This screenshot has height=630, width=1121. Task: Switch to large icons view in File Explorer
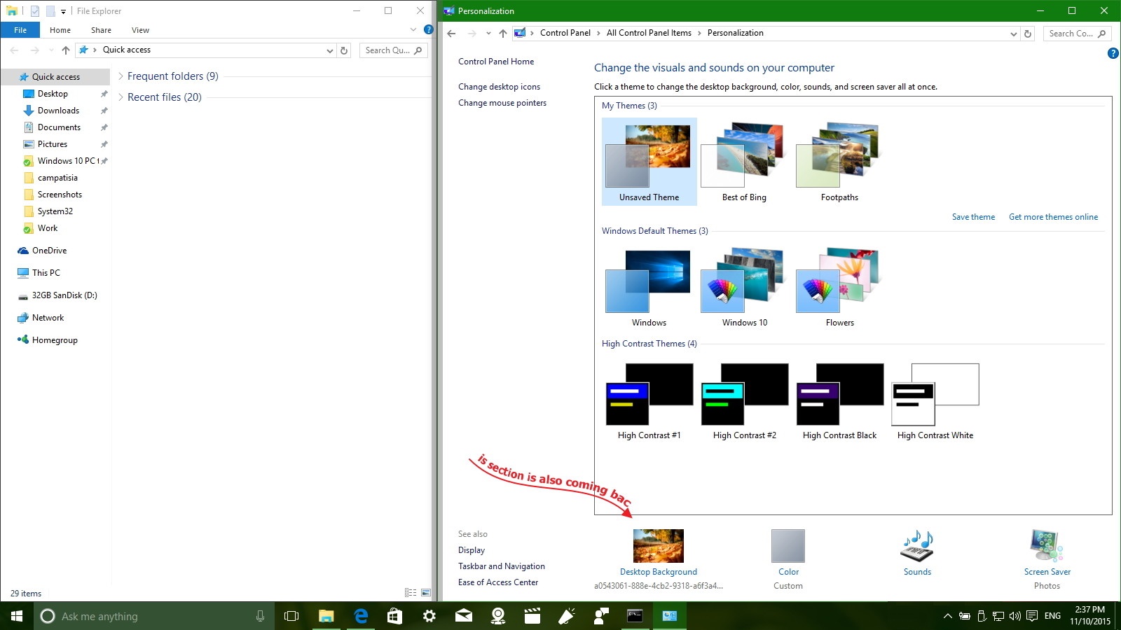pos(425,593)
